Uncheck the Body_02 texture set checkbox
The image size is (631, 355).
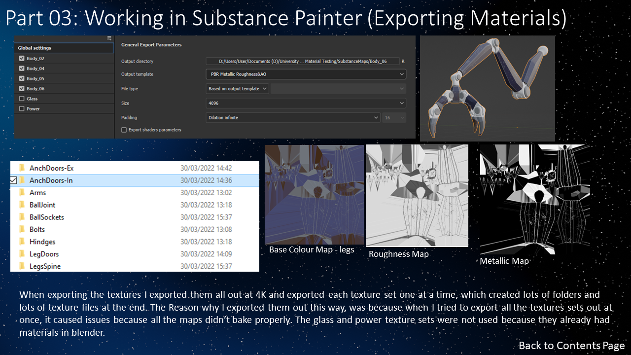(x=22, y=58)
